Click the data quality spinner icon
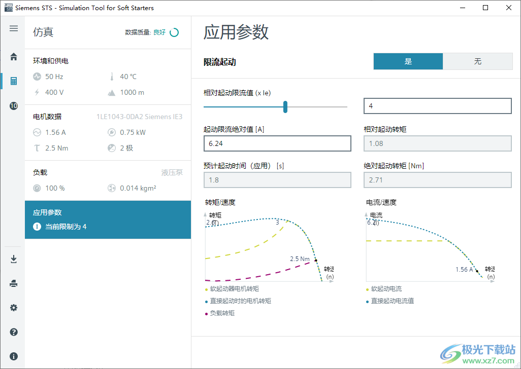 pos(174,32)
